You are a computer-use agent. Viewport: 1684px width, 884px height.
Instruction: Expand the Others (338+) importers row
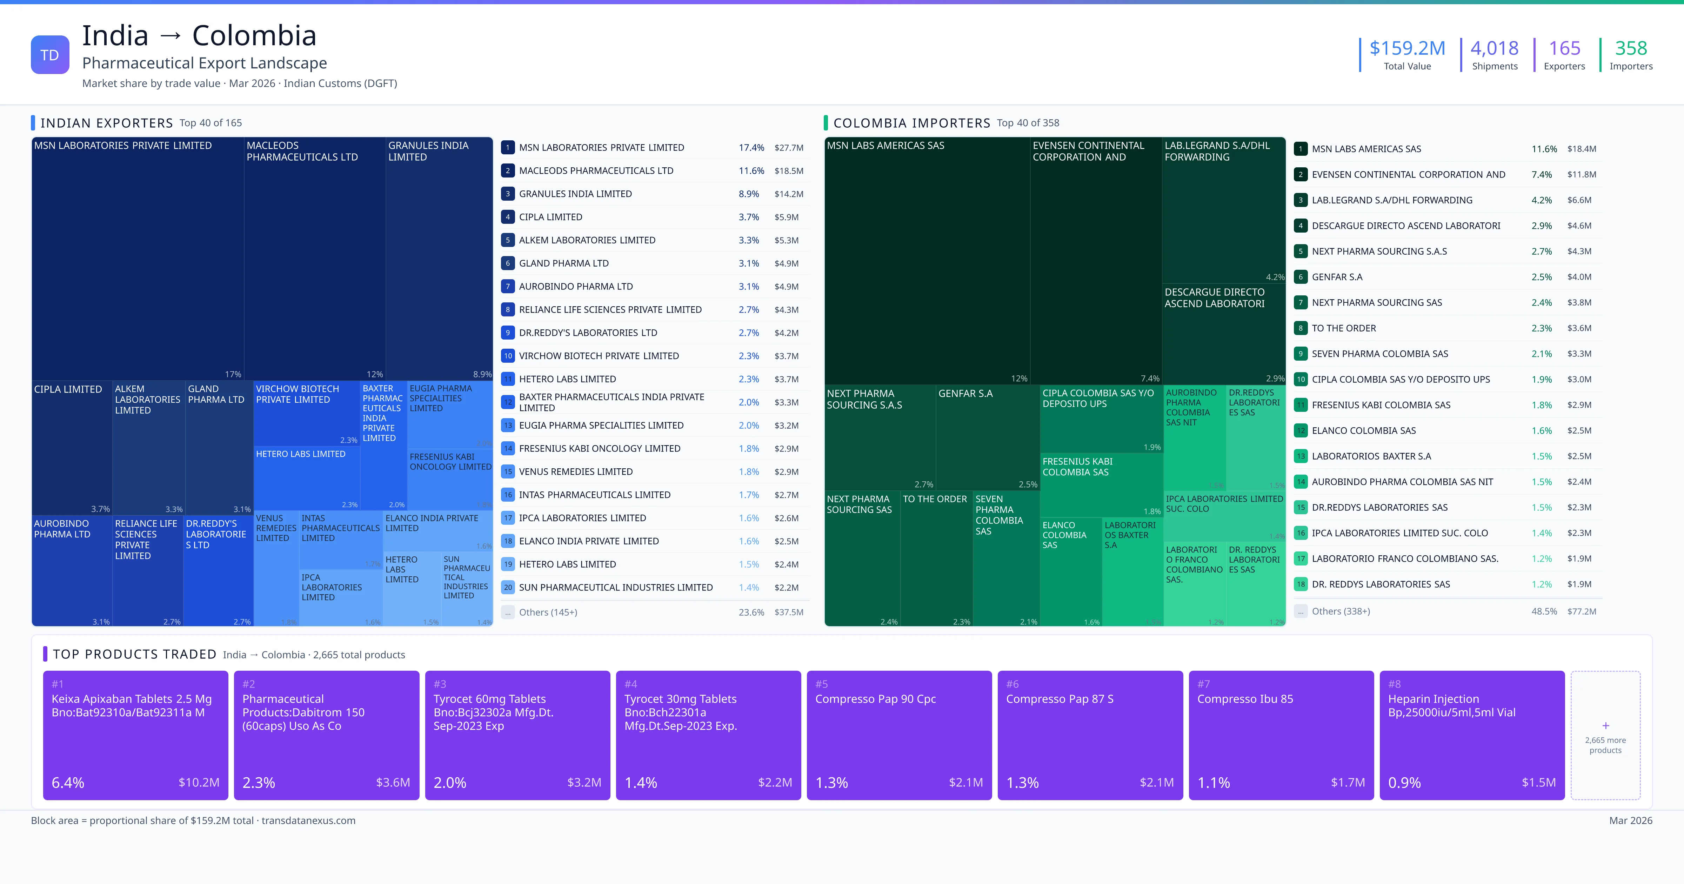point(1340,611)
